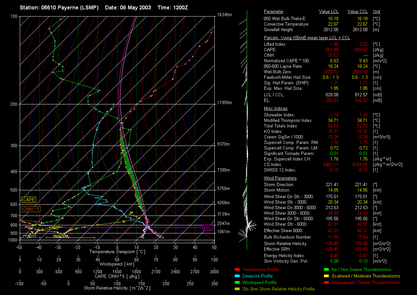Select the Value LCL column header
417x295 pixels.
(x=329, y=12)
